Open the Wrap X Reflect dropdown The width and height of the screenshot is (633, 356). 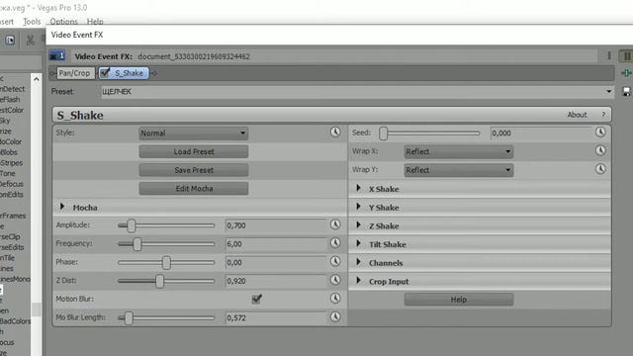(x=459, y=151)
